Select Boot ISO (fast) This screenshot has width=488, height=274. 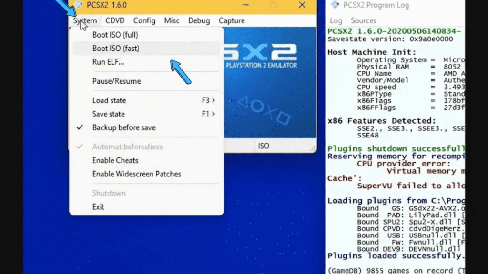116,48
